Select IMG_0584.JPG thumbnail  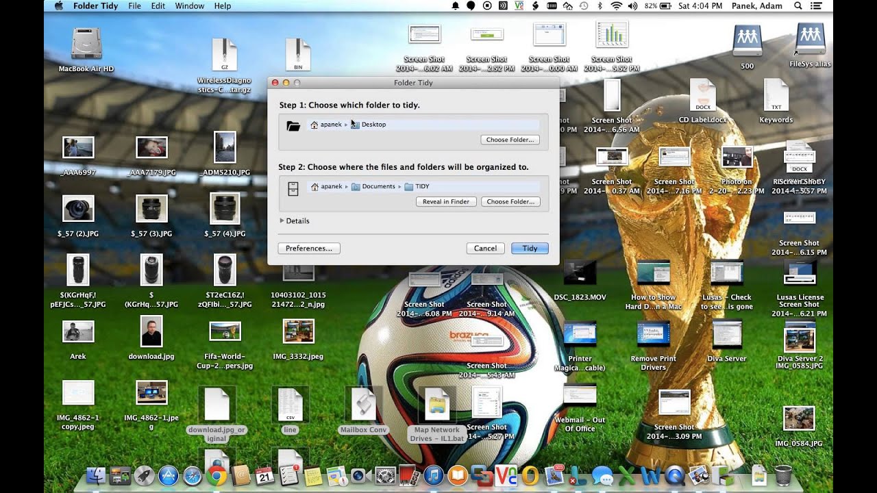[x=799, y=418]
